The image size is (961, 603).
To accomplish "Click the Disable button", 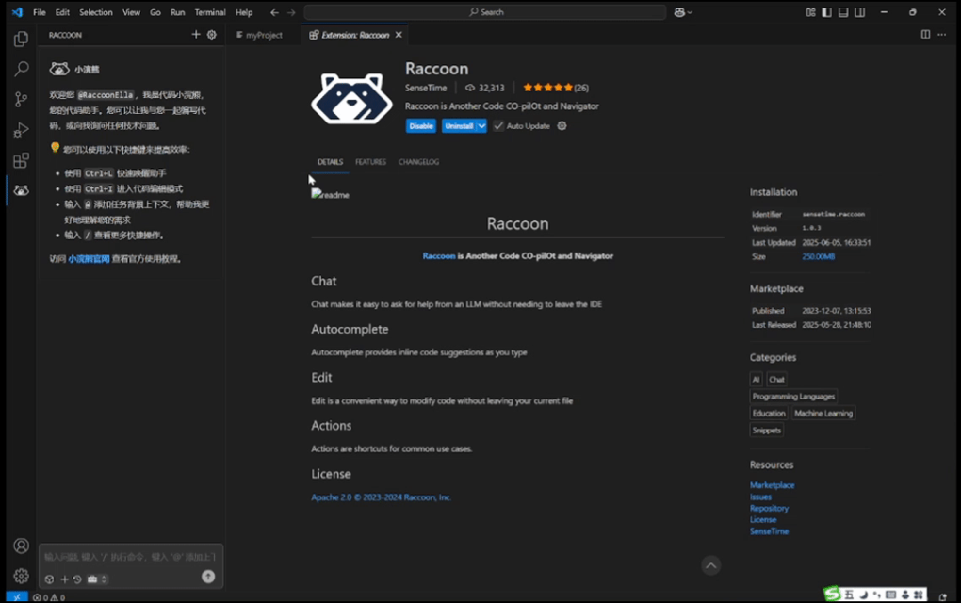I will 420,126.
